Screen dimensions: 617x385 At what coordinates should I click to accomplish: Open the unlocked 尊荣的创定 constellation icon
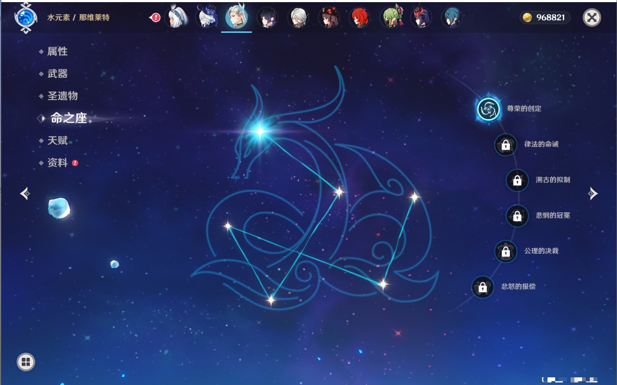[488, 109]
